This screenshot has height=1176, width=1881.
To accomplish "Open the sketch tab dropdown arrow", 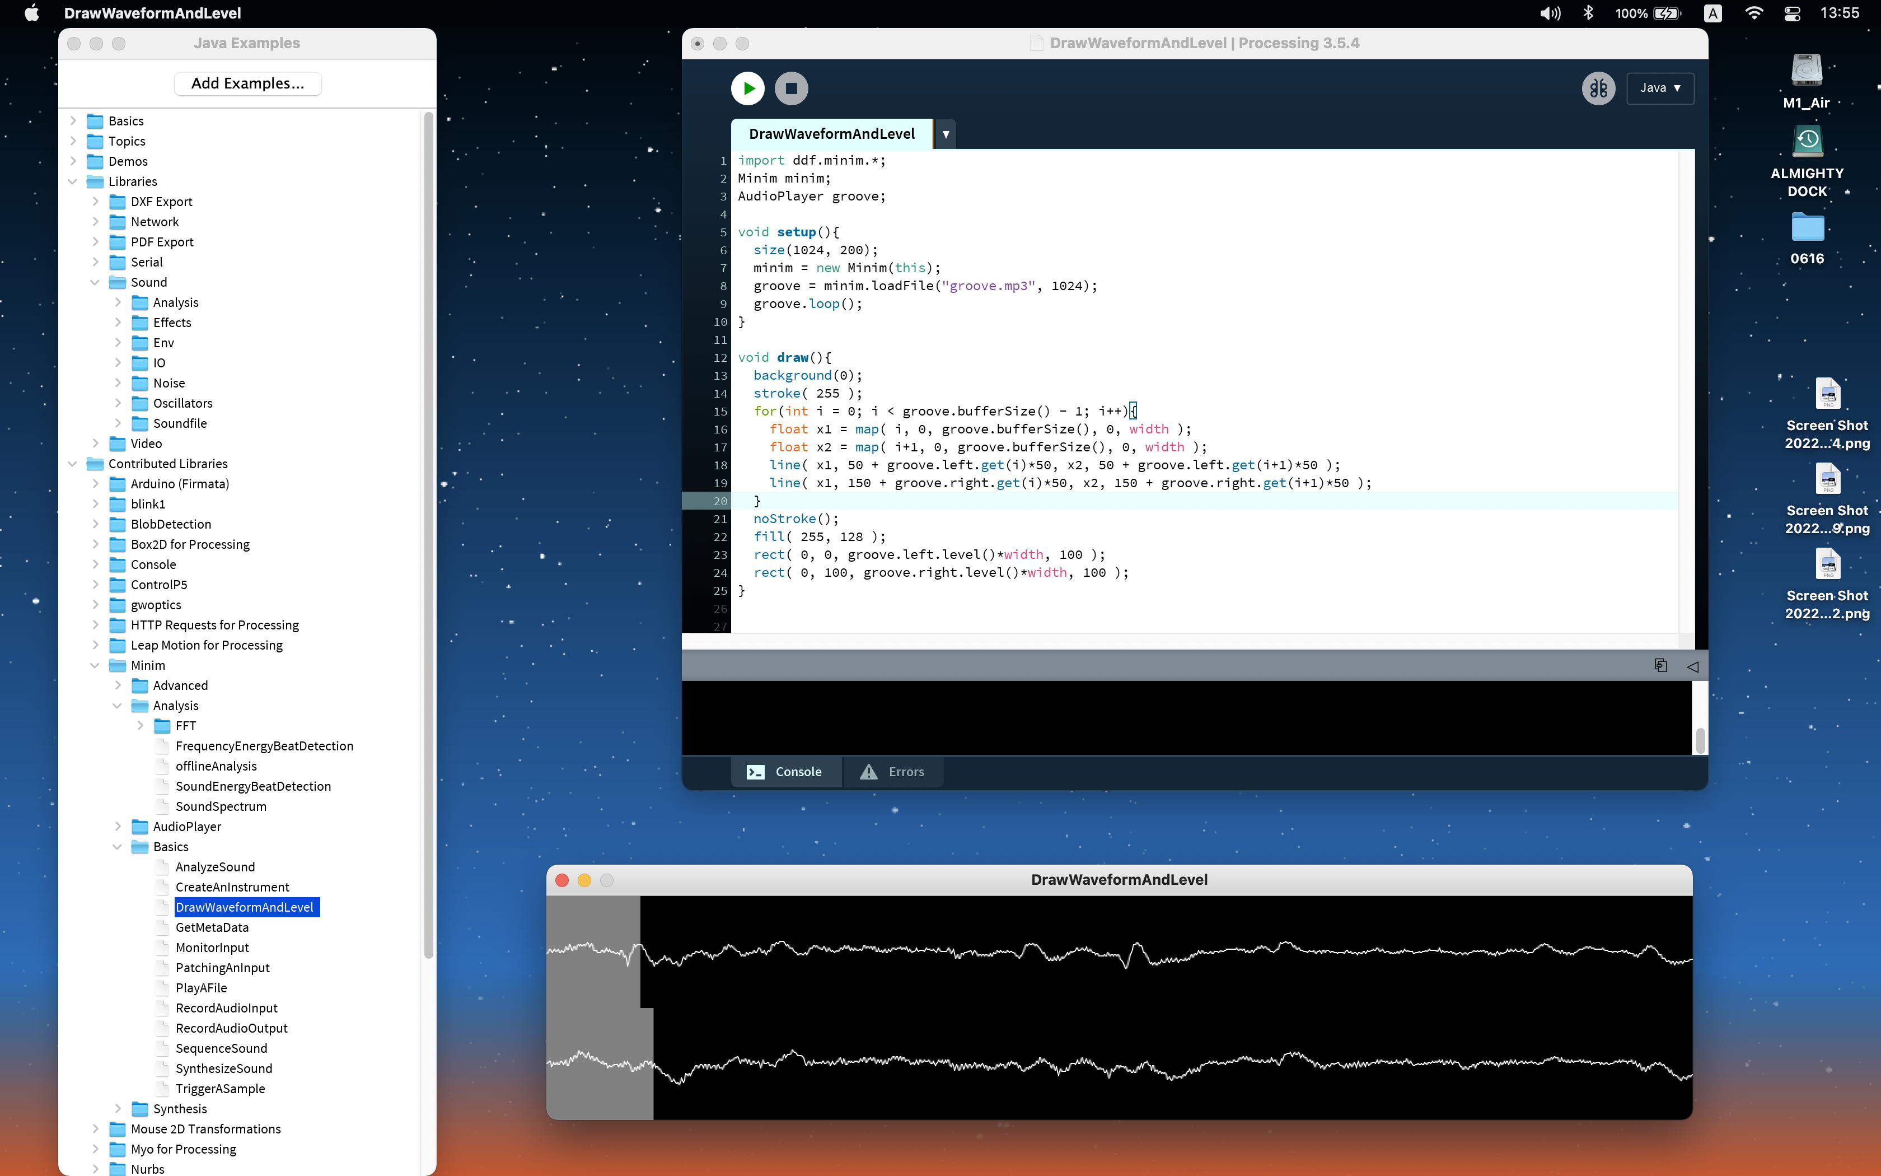I will click(945, 134).
